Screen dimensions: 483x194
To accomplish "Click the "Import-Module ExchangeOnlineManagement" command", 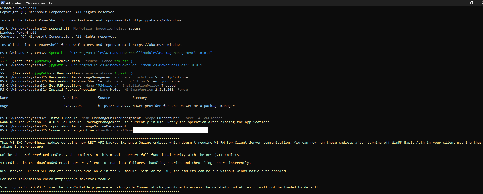I will [x=88, y=126].
